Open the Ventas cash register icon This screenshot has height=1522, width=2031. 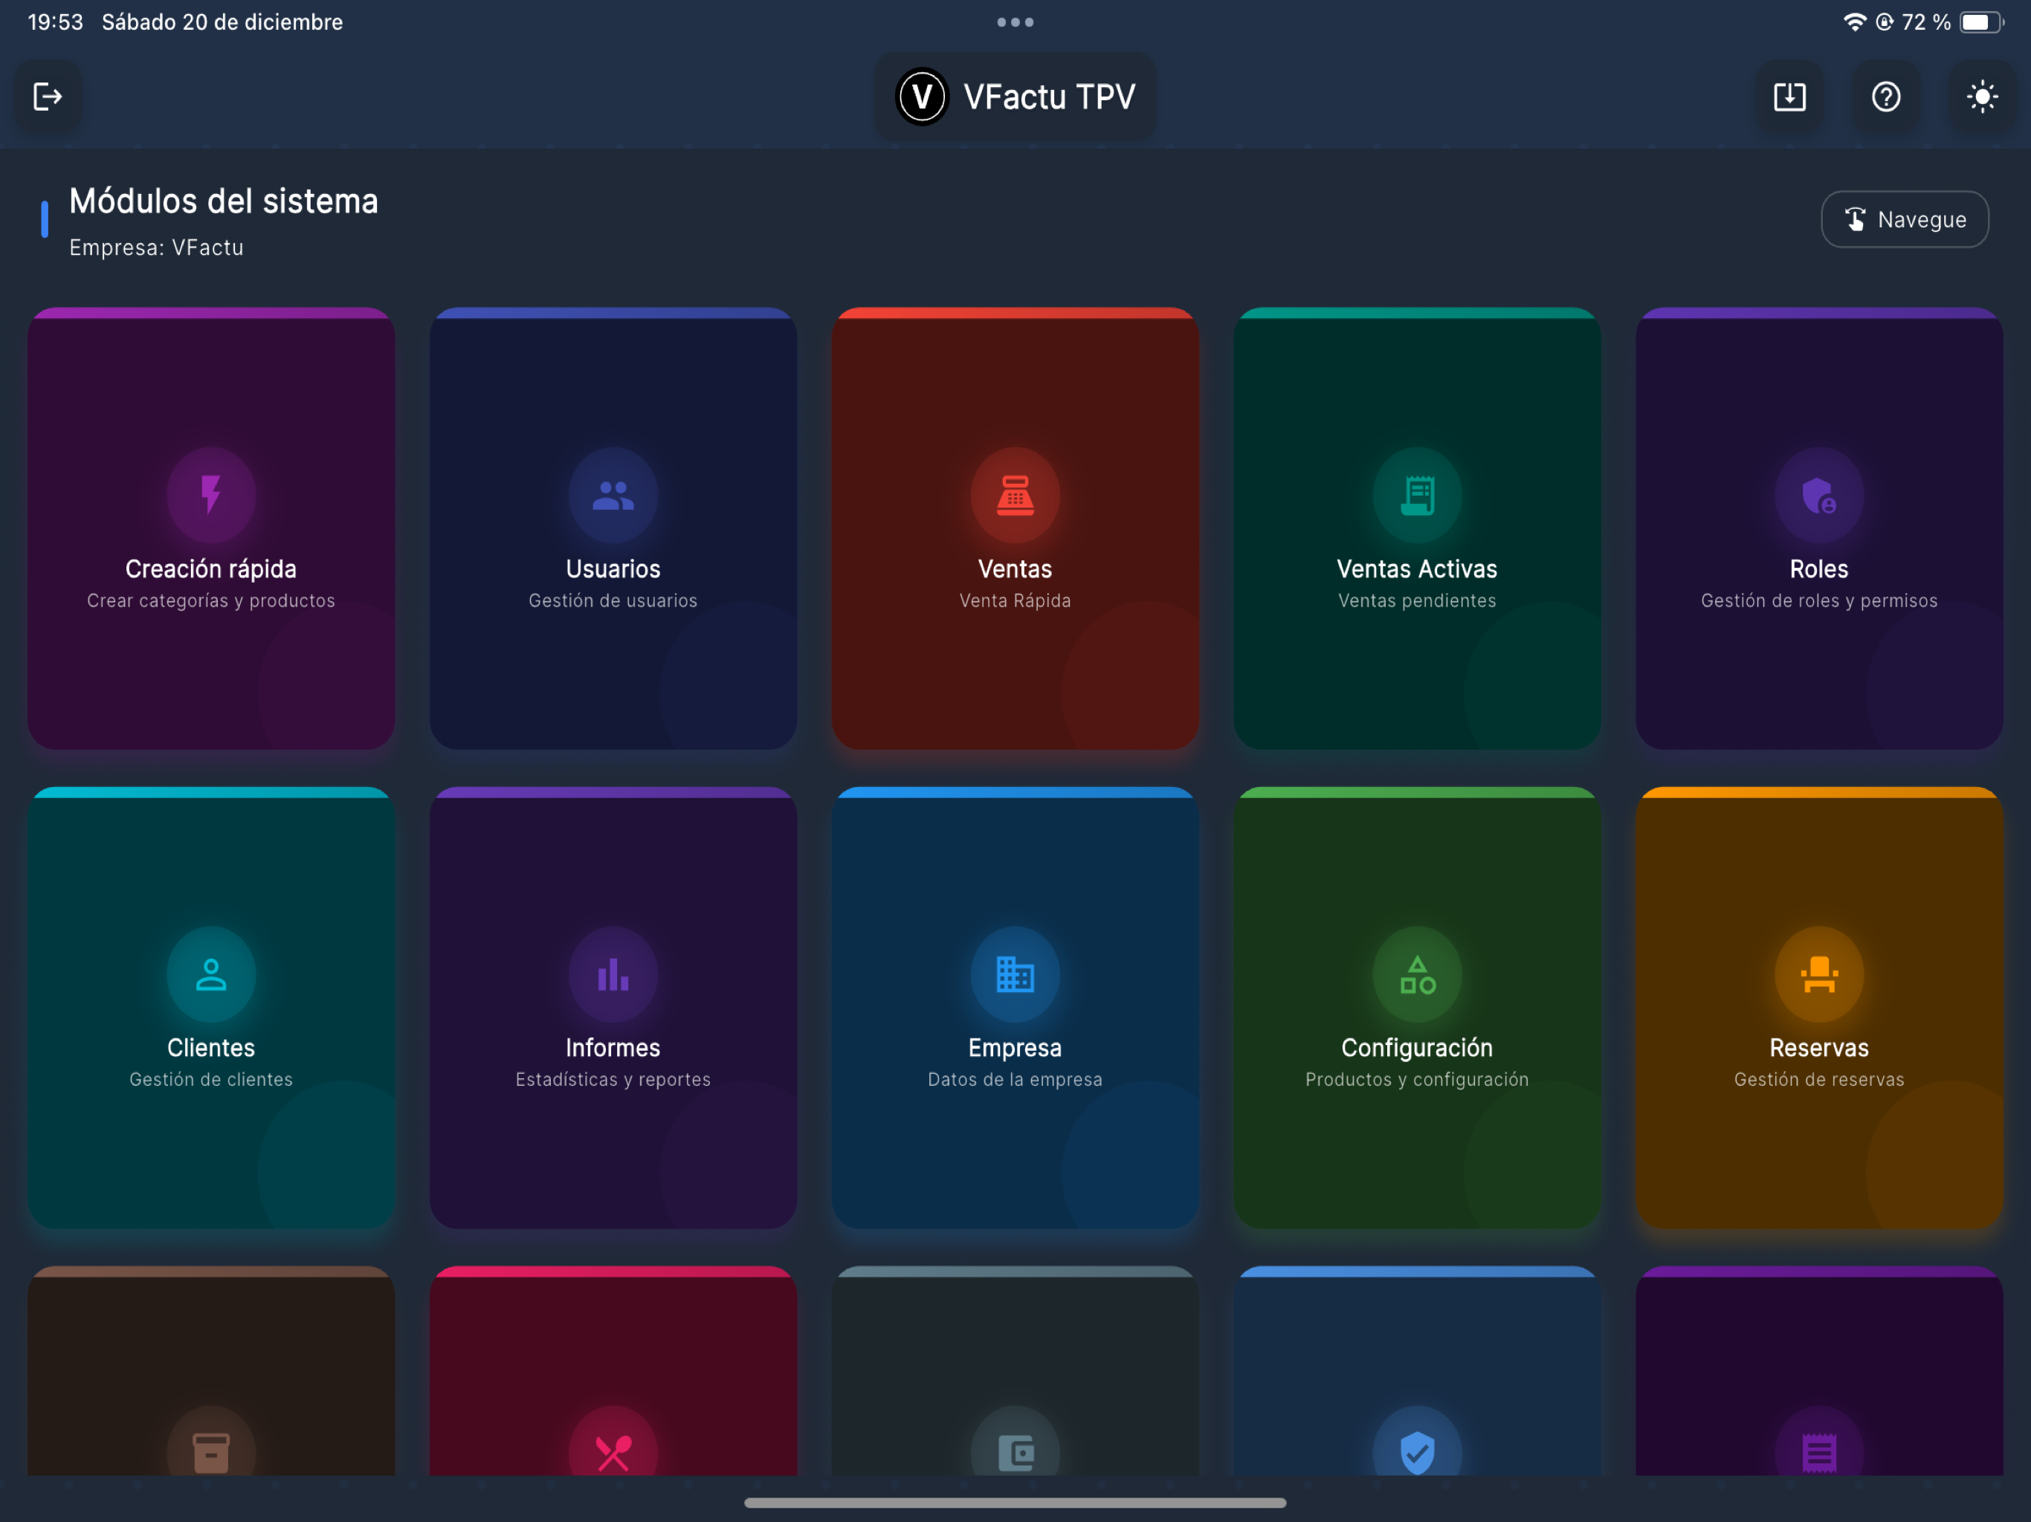(1015, 495)
